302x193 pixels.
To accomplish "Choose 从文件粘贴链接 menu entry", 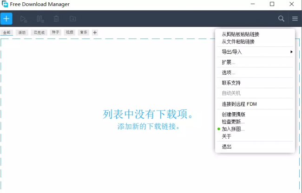I will (255, 42).
